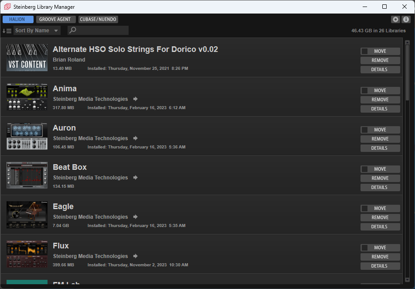The height and width of the screenshot is (289, 415).
Task: Select the Eagle piano thumbnail
Action: [27, 214]
